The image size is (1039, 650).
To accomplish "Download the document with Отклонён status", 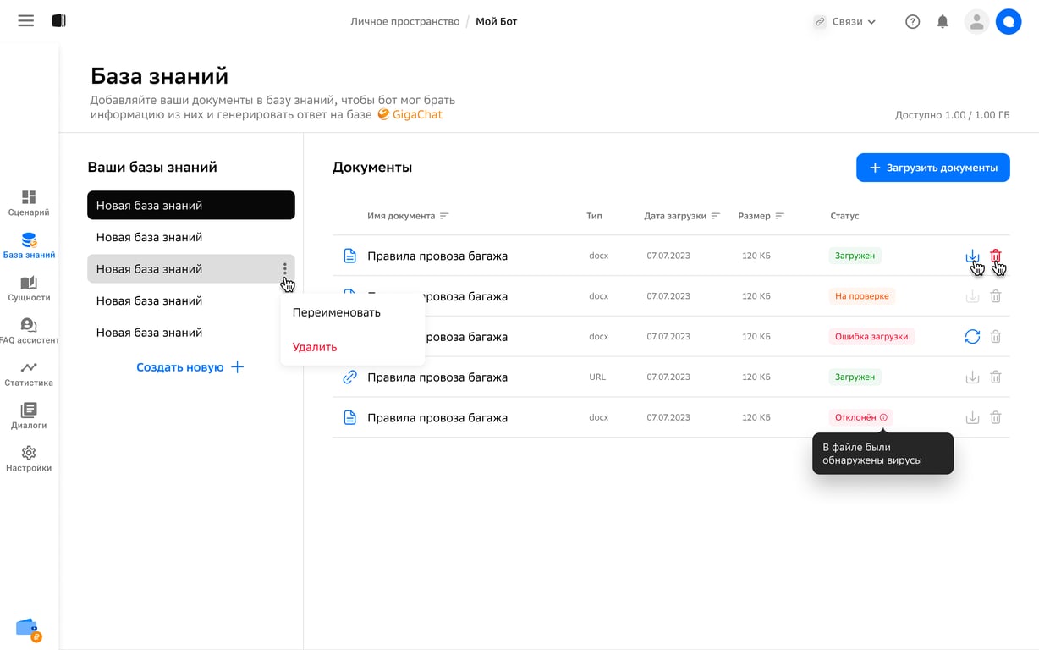I will 972,418.
